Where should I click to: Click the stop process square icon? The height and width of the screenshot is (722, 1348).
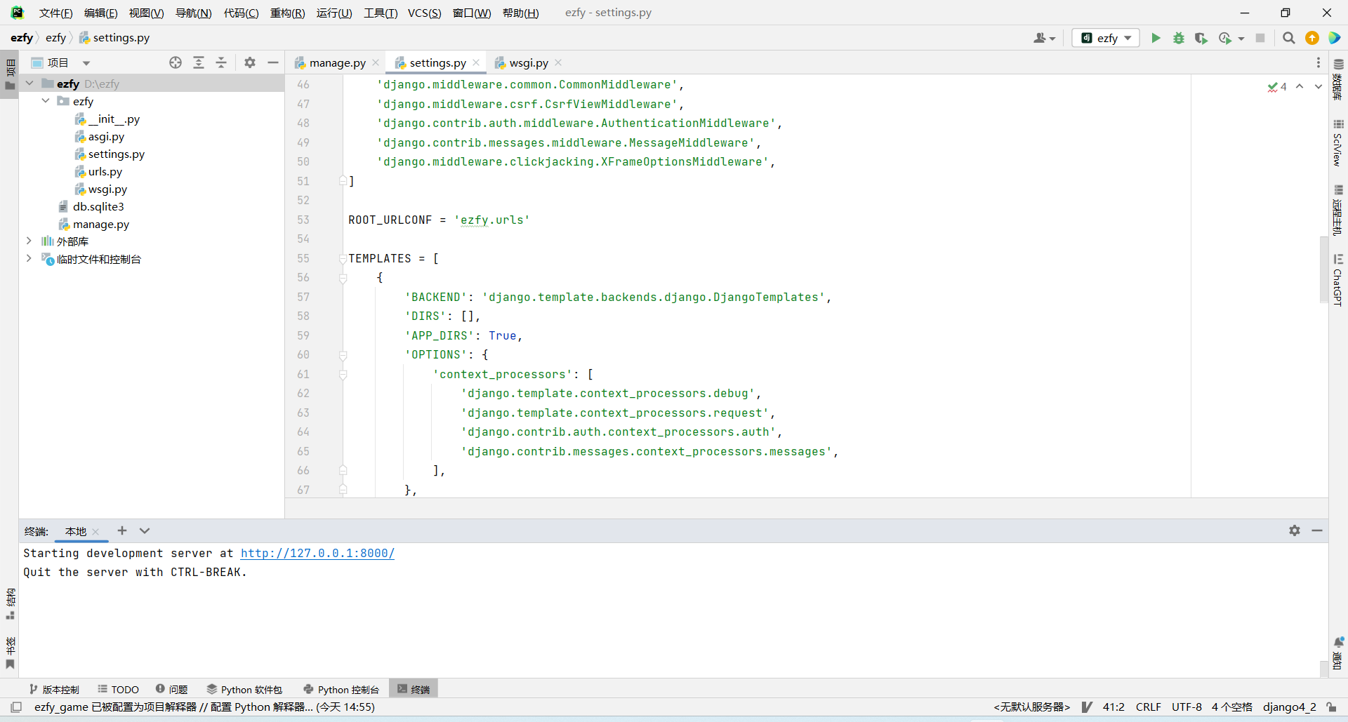coord(1260,38)
